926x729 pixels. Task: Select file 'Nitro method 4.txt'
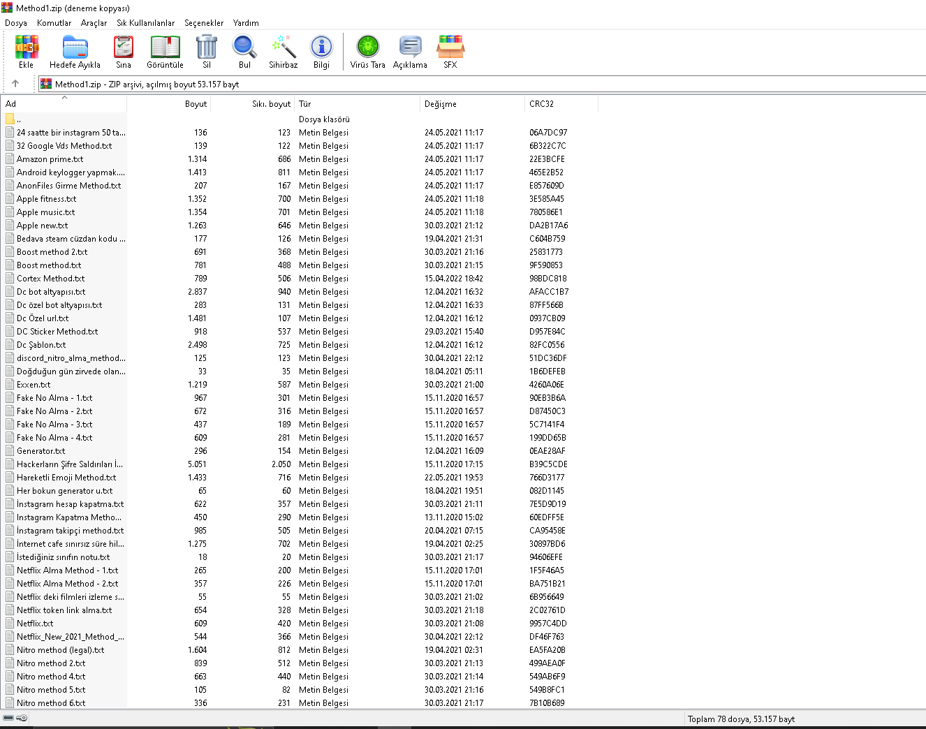(51, 677)
